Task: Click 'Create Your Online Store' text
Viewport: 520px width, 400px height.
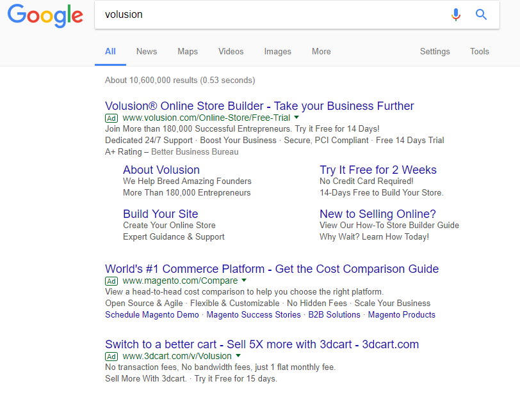Action: coord(169,225)
